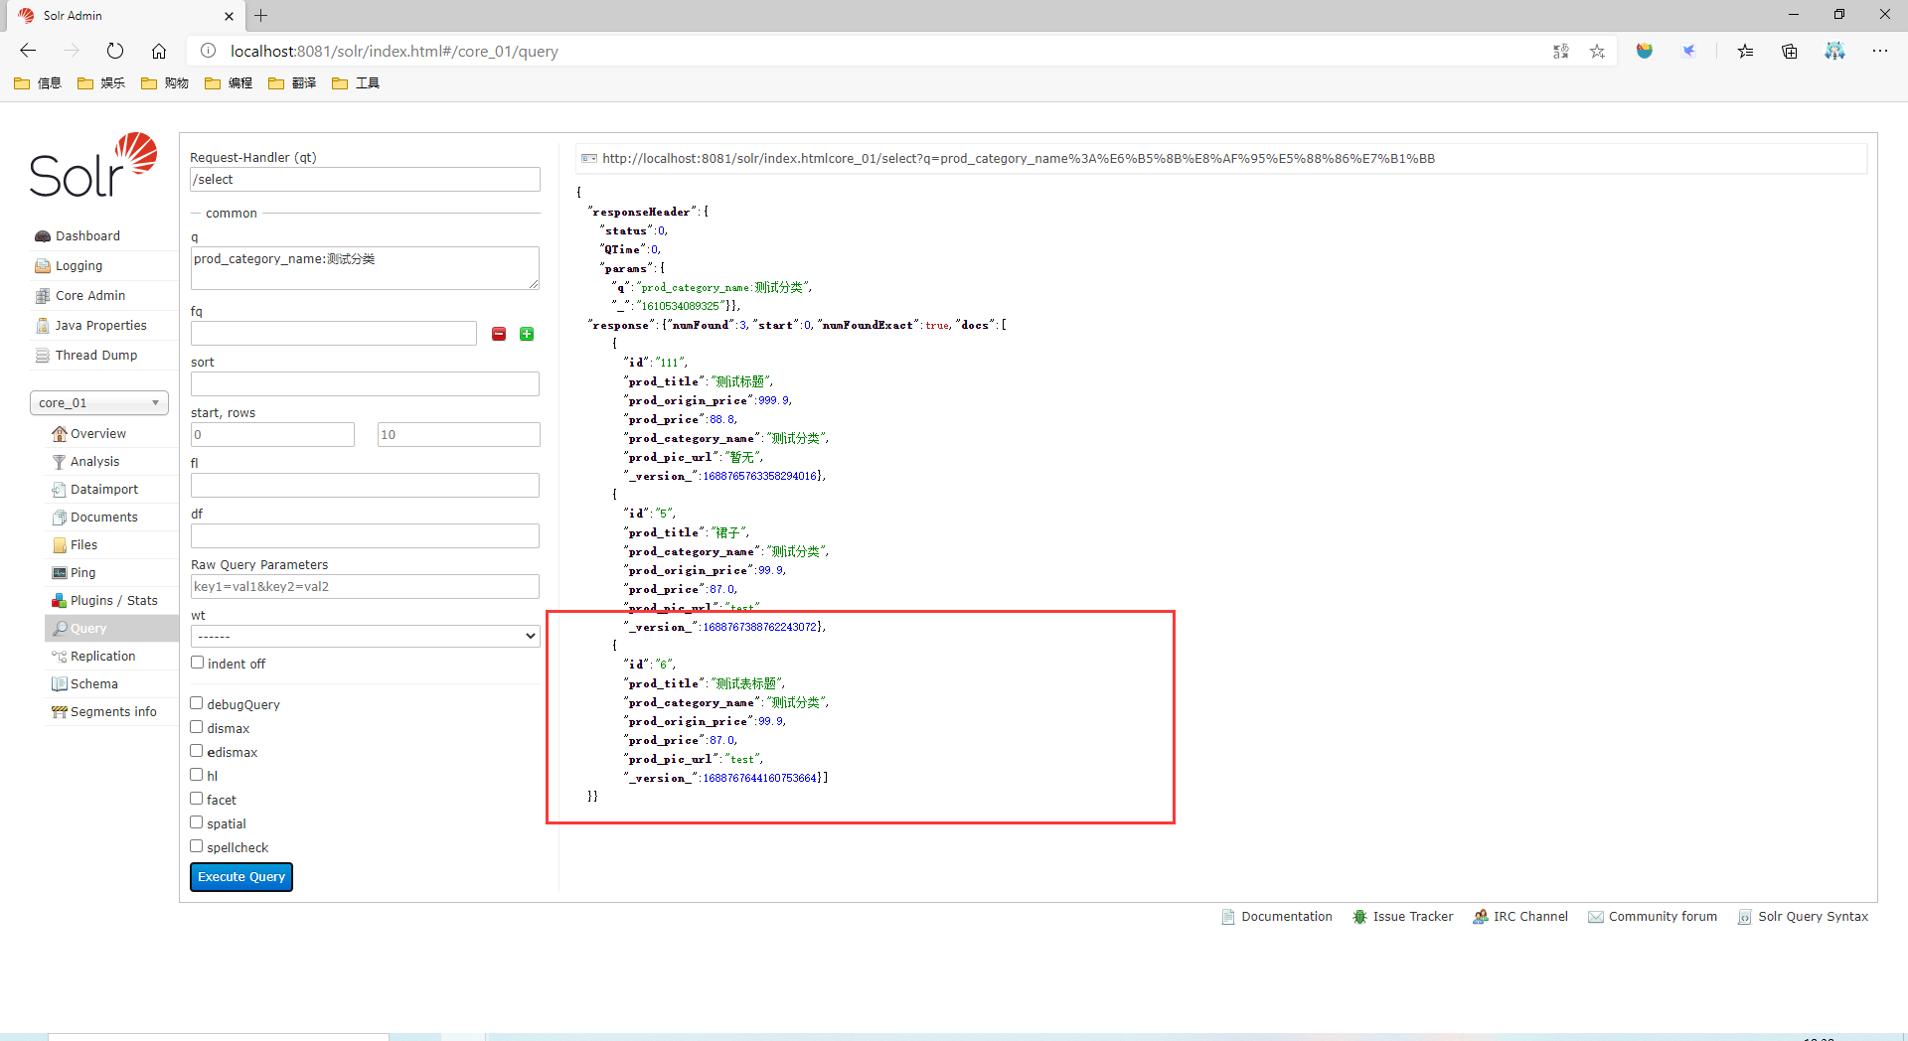Enable the edismax checkbox
The width and height of the screenshot is (1908, 1041).
point(197,751)
